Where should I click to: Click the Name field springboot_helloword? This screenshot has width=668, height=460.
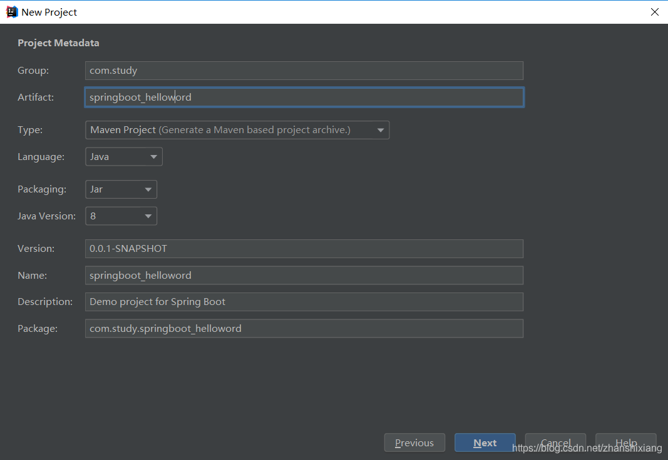click(304, 276)
